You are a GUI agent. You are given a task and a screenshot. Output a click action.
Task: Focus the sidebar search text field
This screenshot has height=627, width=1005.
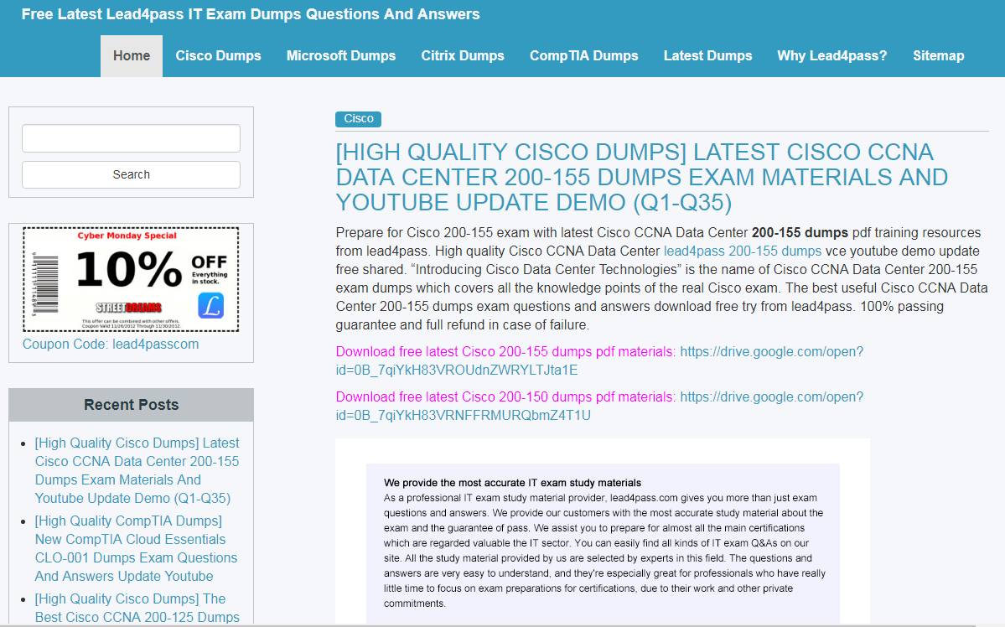pyautogui.click(x=132, y=138)
